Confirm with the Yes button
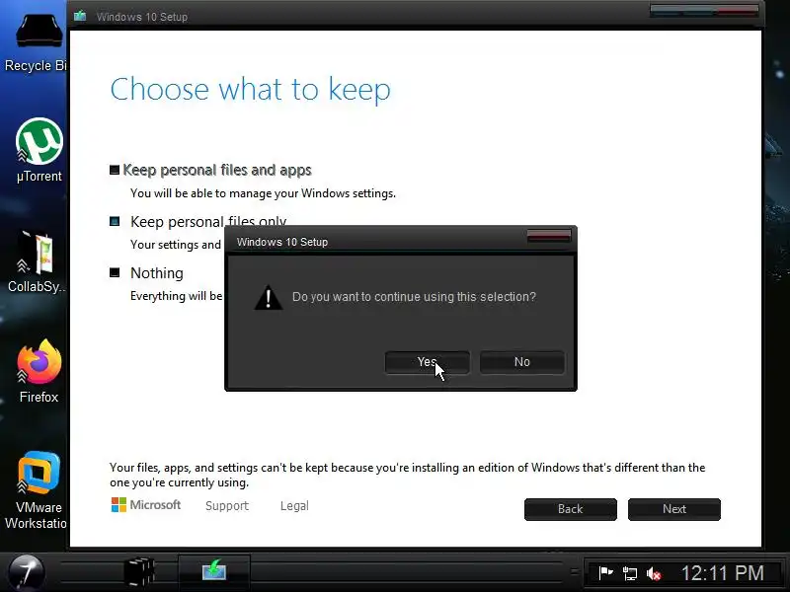Screen dimensions: 790x592 click(x=427, y=362)
